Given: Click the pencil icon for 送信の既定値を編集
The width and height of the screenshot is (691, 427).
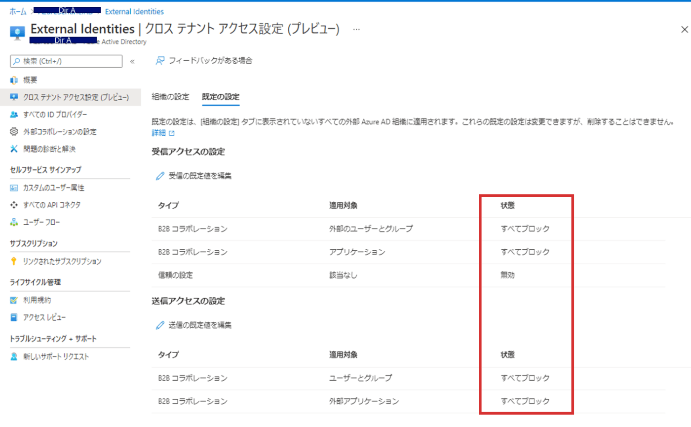Looking at the screenshot, I should (x=160, y=325).
